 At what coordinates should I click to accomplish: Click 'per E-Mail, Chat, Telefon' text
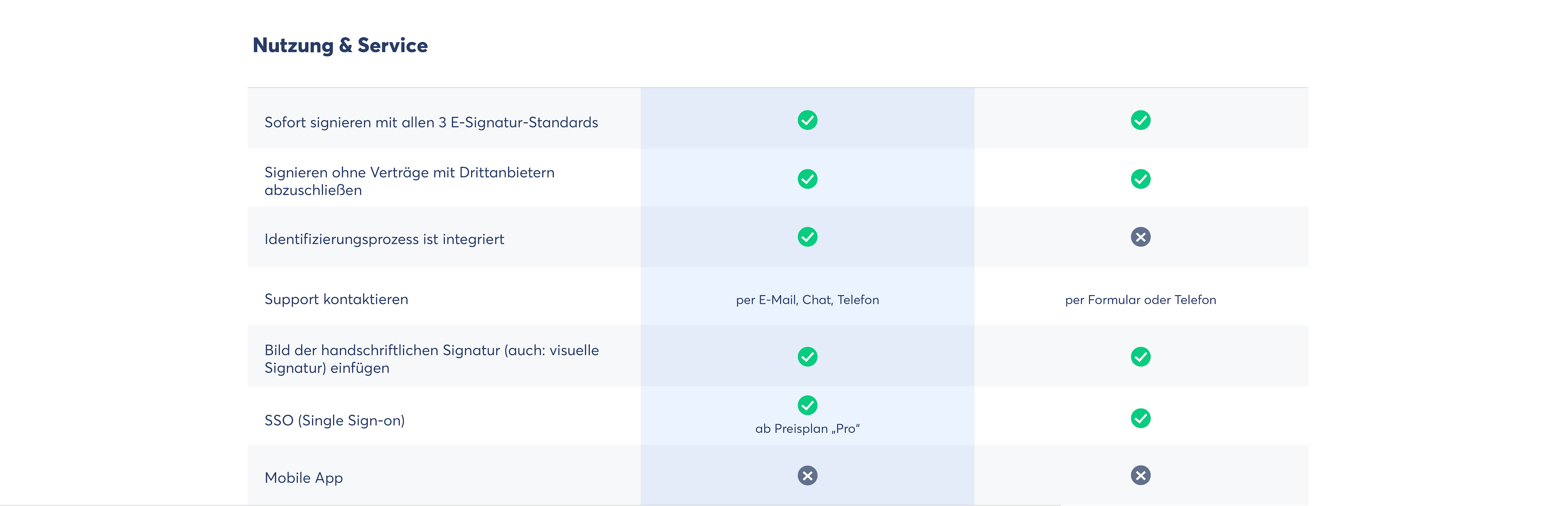807,300
